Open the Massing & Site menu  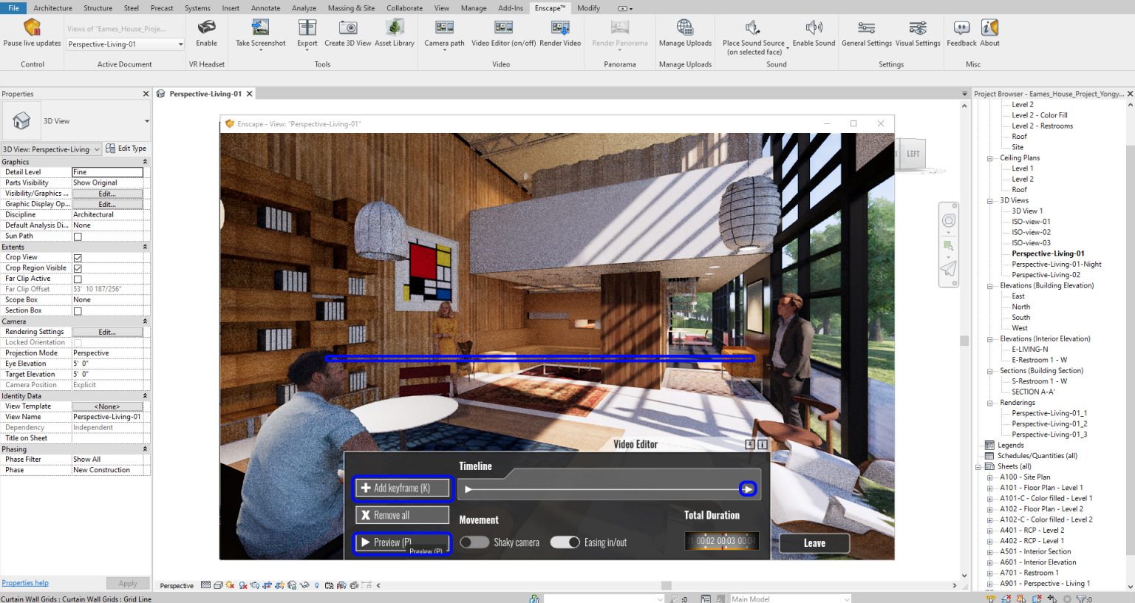coord(351,8)
